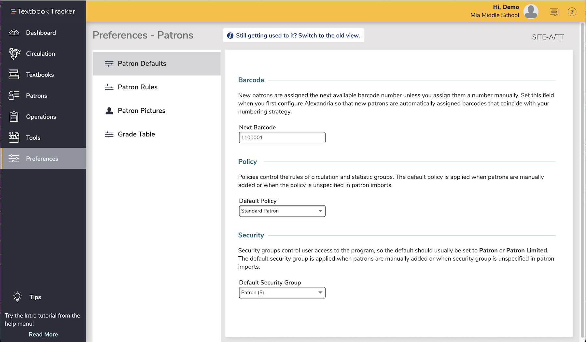The image size is (586, 342).
Task: Click the Next Barcode input field
Action: (x=282, y=137)
